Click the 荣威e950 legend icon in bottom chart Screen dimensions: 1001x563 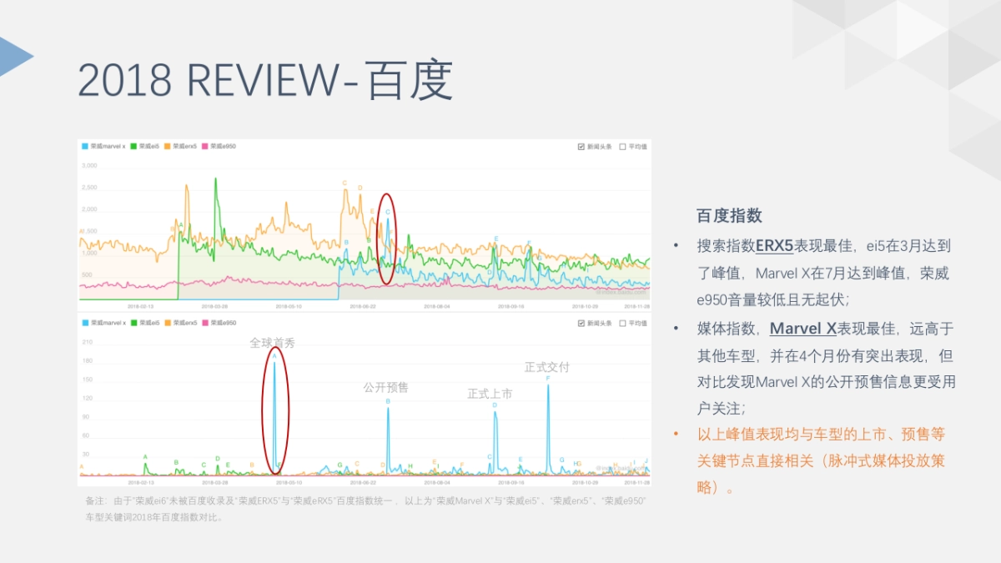coord(205,322)
